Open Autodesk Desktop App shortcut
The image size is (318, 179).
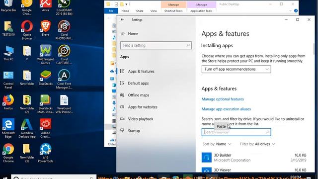(27, 128)
